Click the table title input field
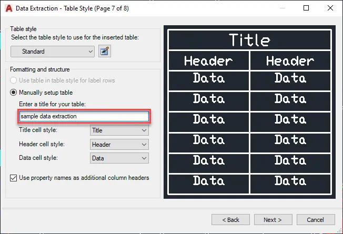This screenshot has height=234, width=343. pyautogui.click(x=84, y=116)
